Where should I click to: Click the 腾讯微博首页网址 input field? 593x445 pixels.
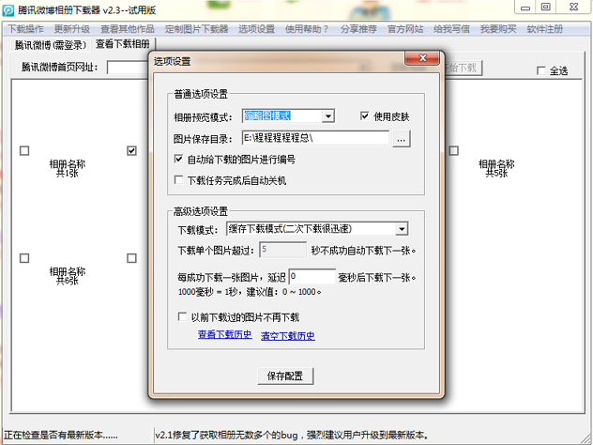(x=128, y=68)
